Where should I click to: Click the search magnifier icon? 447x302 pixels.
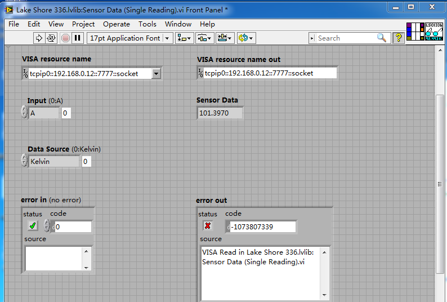[382, 38]
